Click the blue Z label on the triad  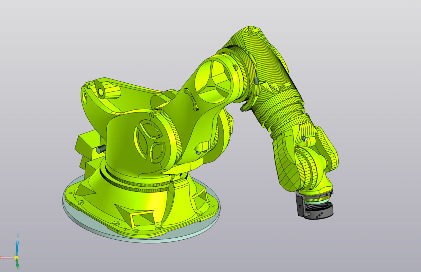tap(18, 235)
